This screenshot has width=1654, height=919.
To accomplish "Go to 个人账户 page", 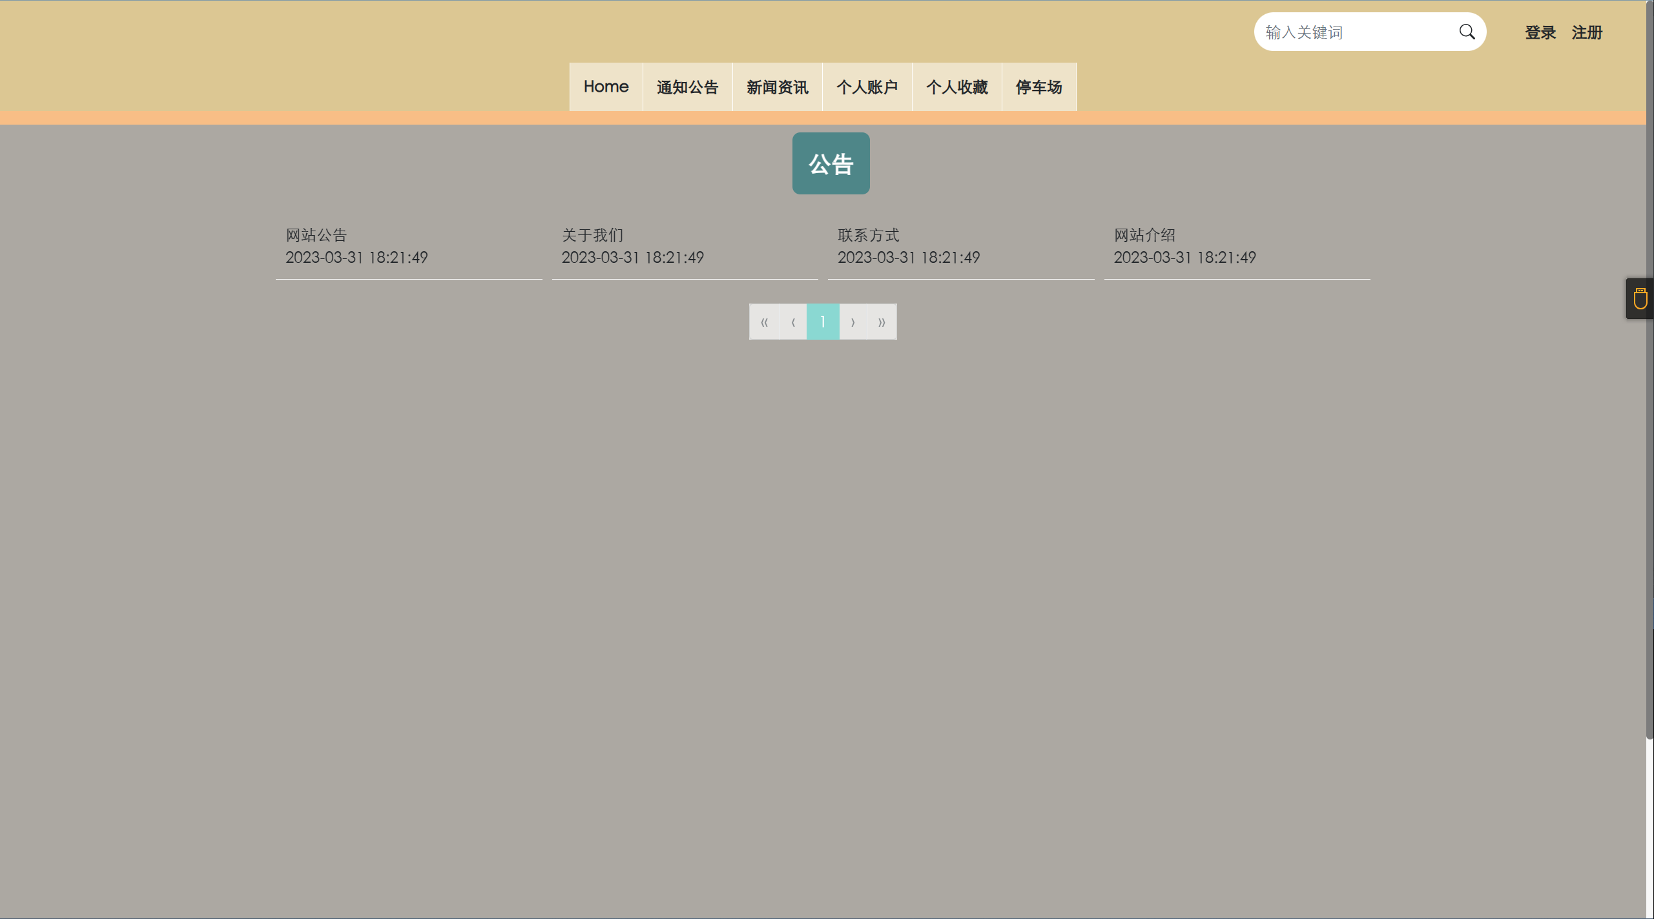I will (867, 87).
